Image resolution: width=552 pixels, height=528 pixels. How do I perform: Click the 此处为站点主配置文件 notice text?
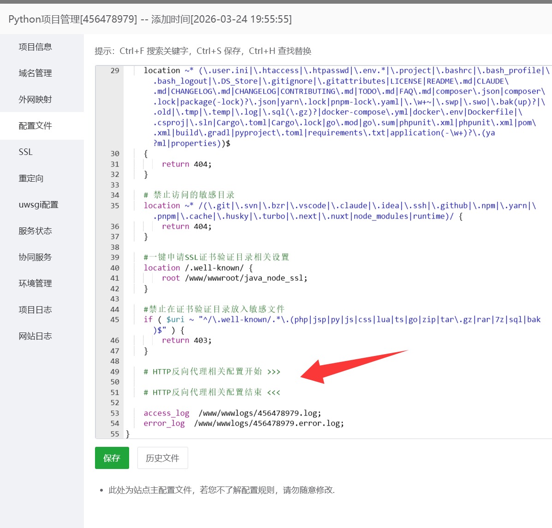tap(221, 490)
